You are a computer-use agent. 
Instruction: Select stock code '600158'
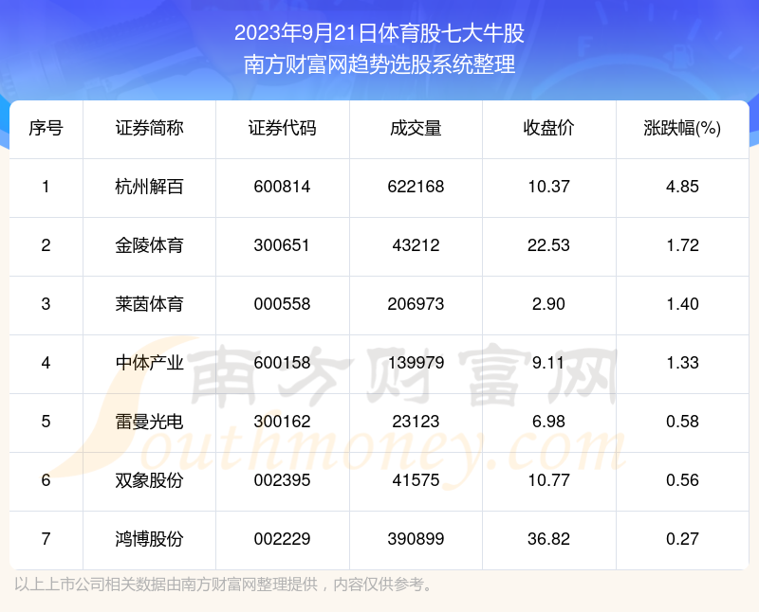point(282,363)
